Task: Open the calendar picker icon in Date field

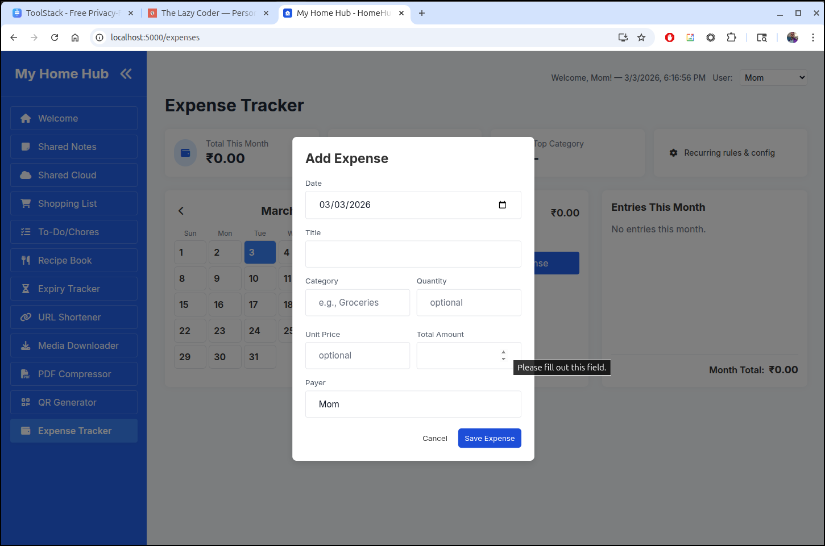Action: 502,205
